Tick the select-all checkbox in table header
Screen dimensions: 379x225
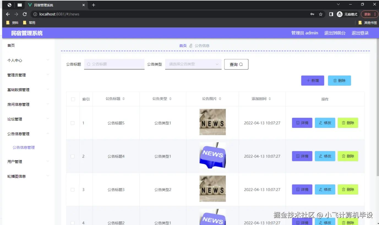pyautogui.click(x=73, y=99)
